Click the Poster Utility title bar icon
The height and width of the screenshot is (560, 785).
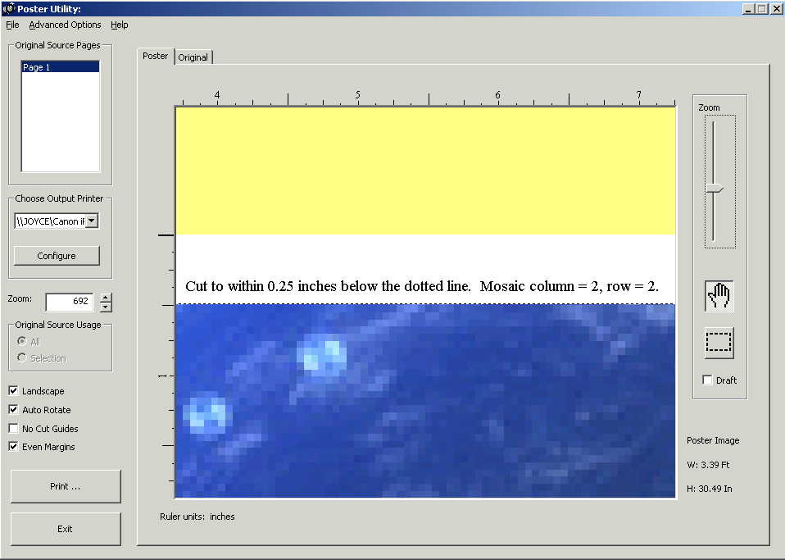point(8,8)
